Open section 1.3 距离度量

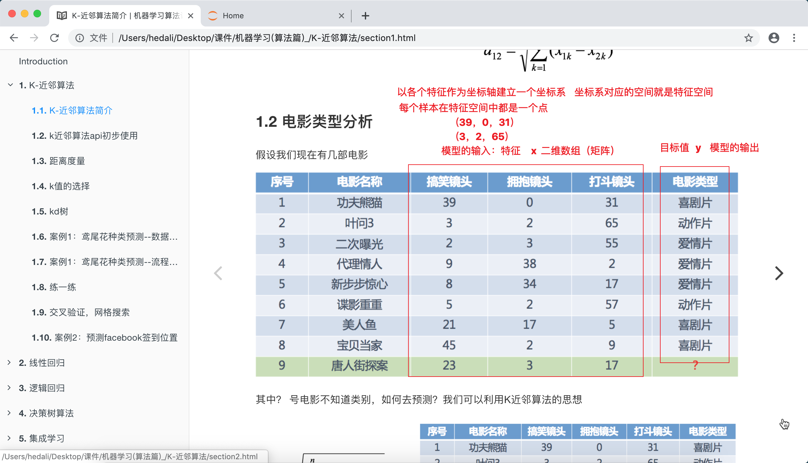pos(59,161)
